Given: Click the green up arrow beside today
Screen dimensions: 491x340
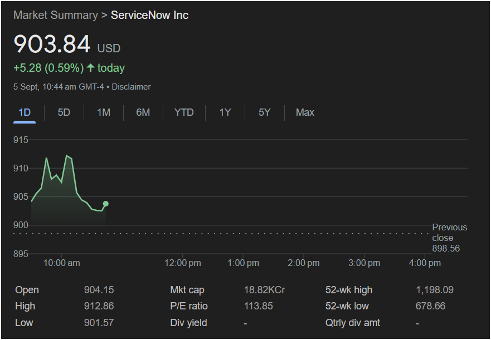Looking at the screenshot, I should 90,68.
